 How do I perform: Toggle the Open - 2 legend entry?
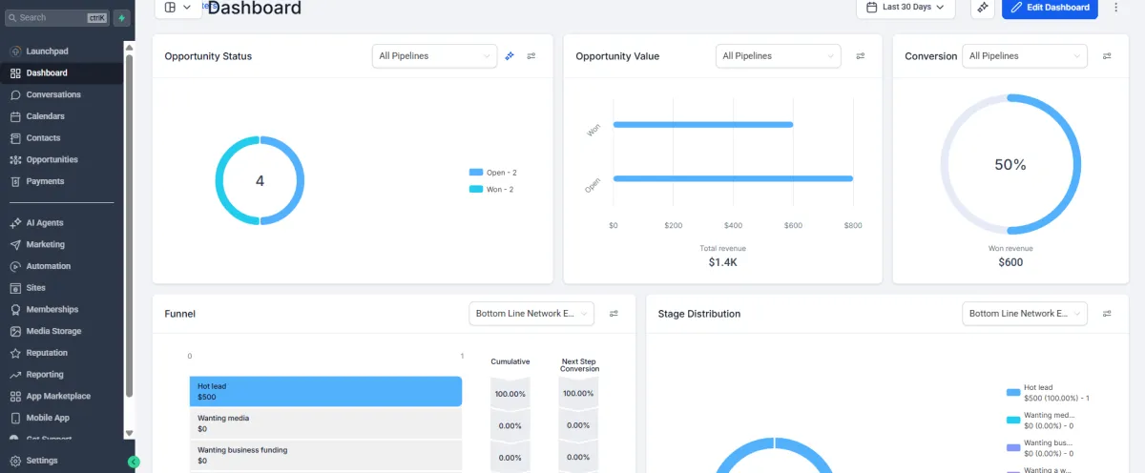coord(492,173)
